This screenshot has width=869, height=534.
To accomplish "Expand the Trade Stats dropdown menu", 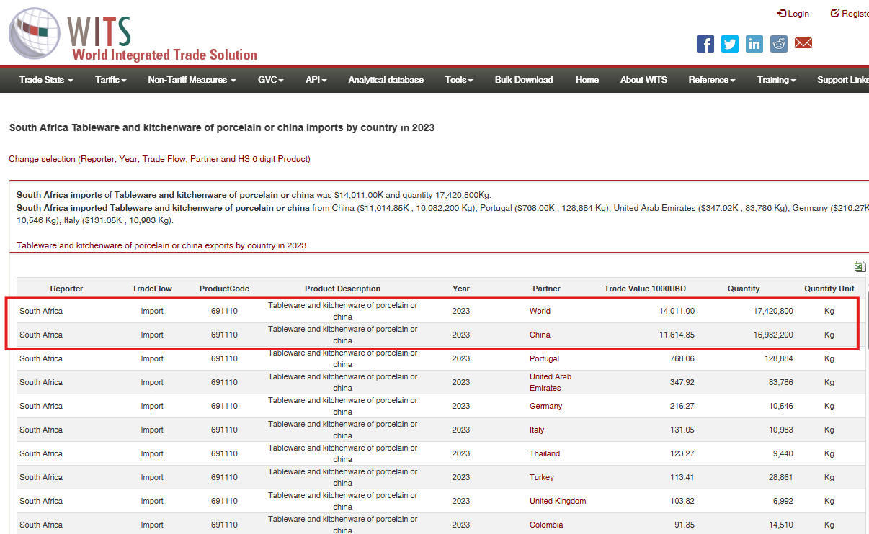I will click(x=46, y=80).
